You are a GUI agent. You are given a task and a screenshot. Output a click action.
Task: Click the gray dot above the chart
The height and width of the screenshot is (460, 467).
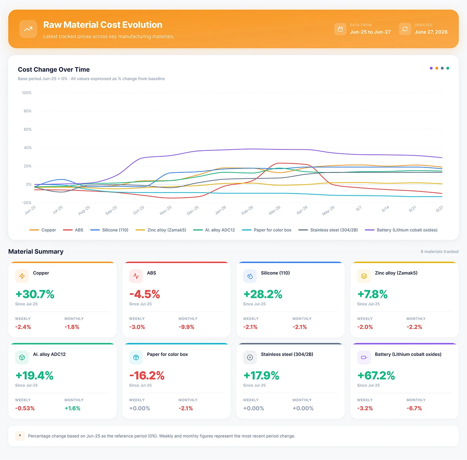pyautogui.click(x=442, y=68)
